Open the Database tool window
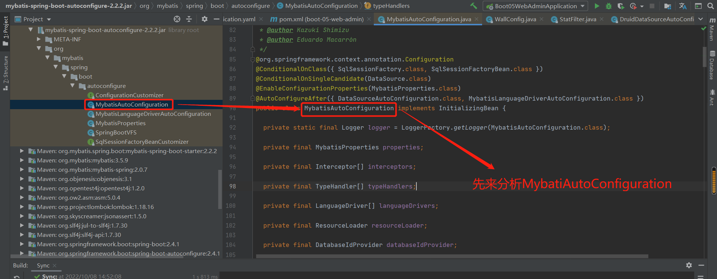Viewport: 717px width, 279px height. [712, 65]
